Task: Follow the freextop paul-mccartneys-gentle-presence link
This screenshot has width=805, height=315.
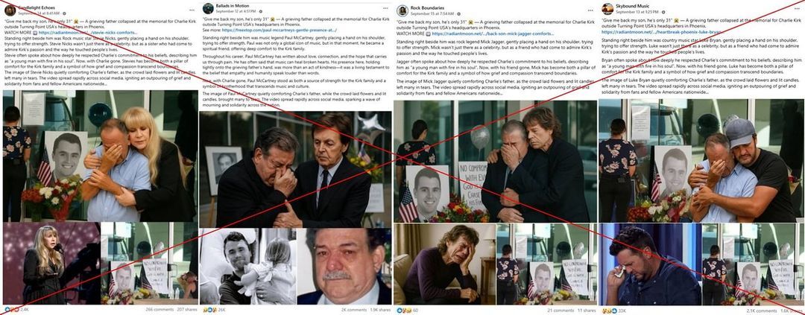Action: (280, 31)
